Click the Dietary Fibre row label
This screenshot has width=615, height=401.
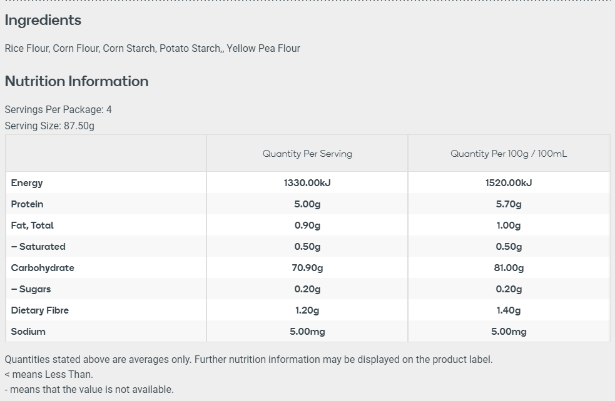[39, 310]
